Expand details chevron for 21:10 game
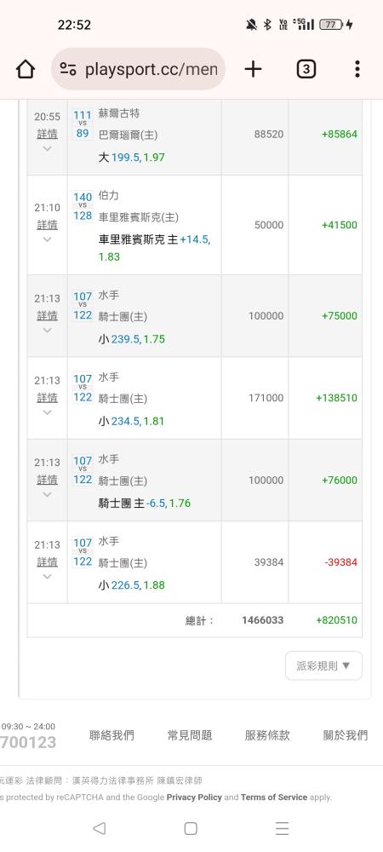Image resolution: width=383 pixels, height=852 pixels. pyautogui.click(x=47, y=239)
